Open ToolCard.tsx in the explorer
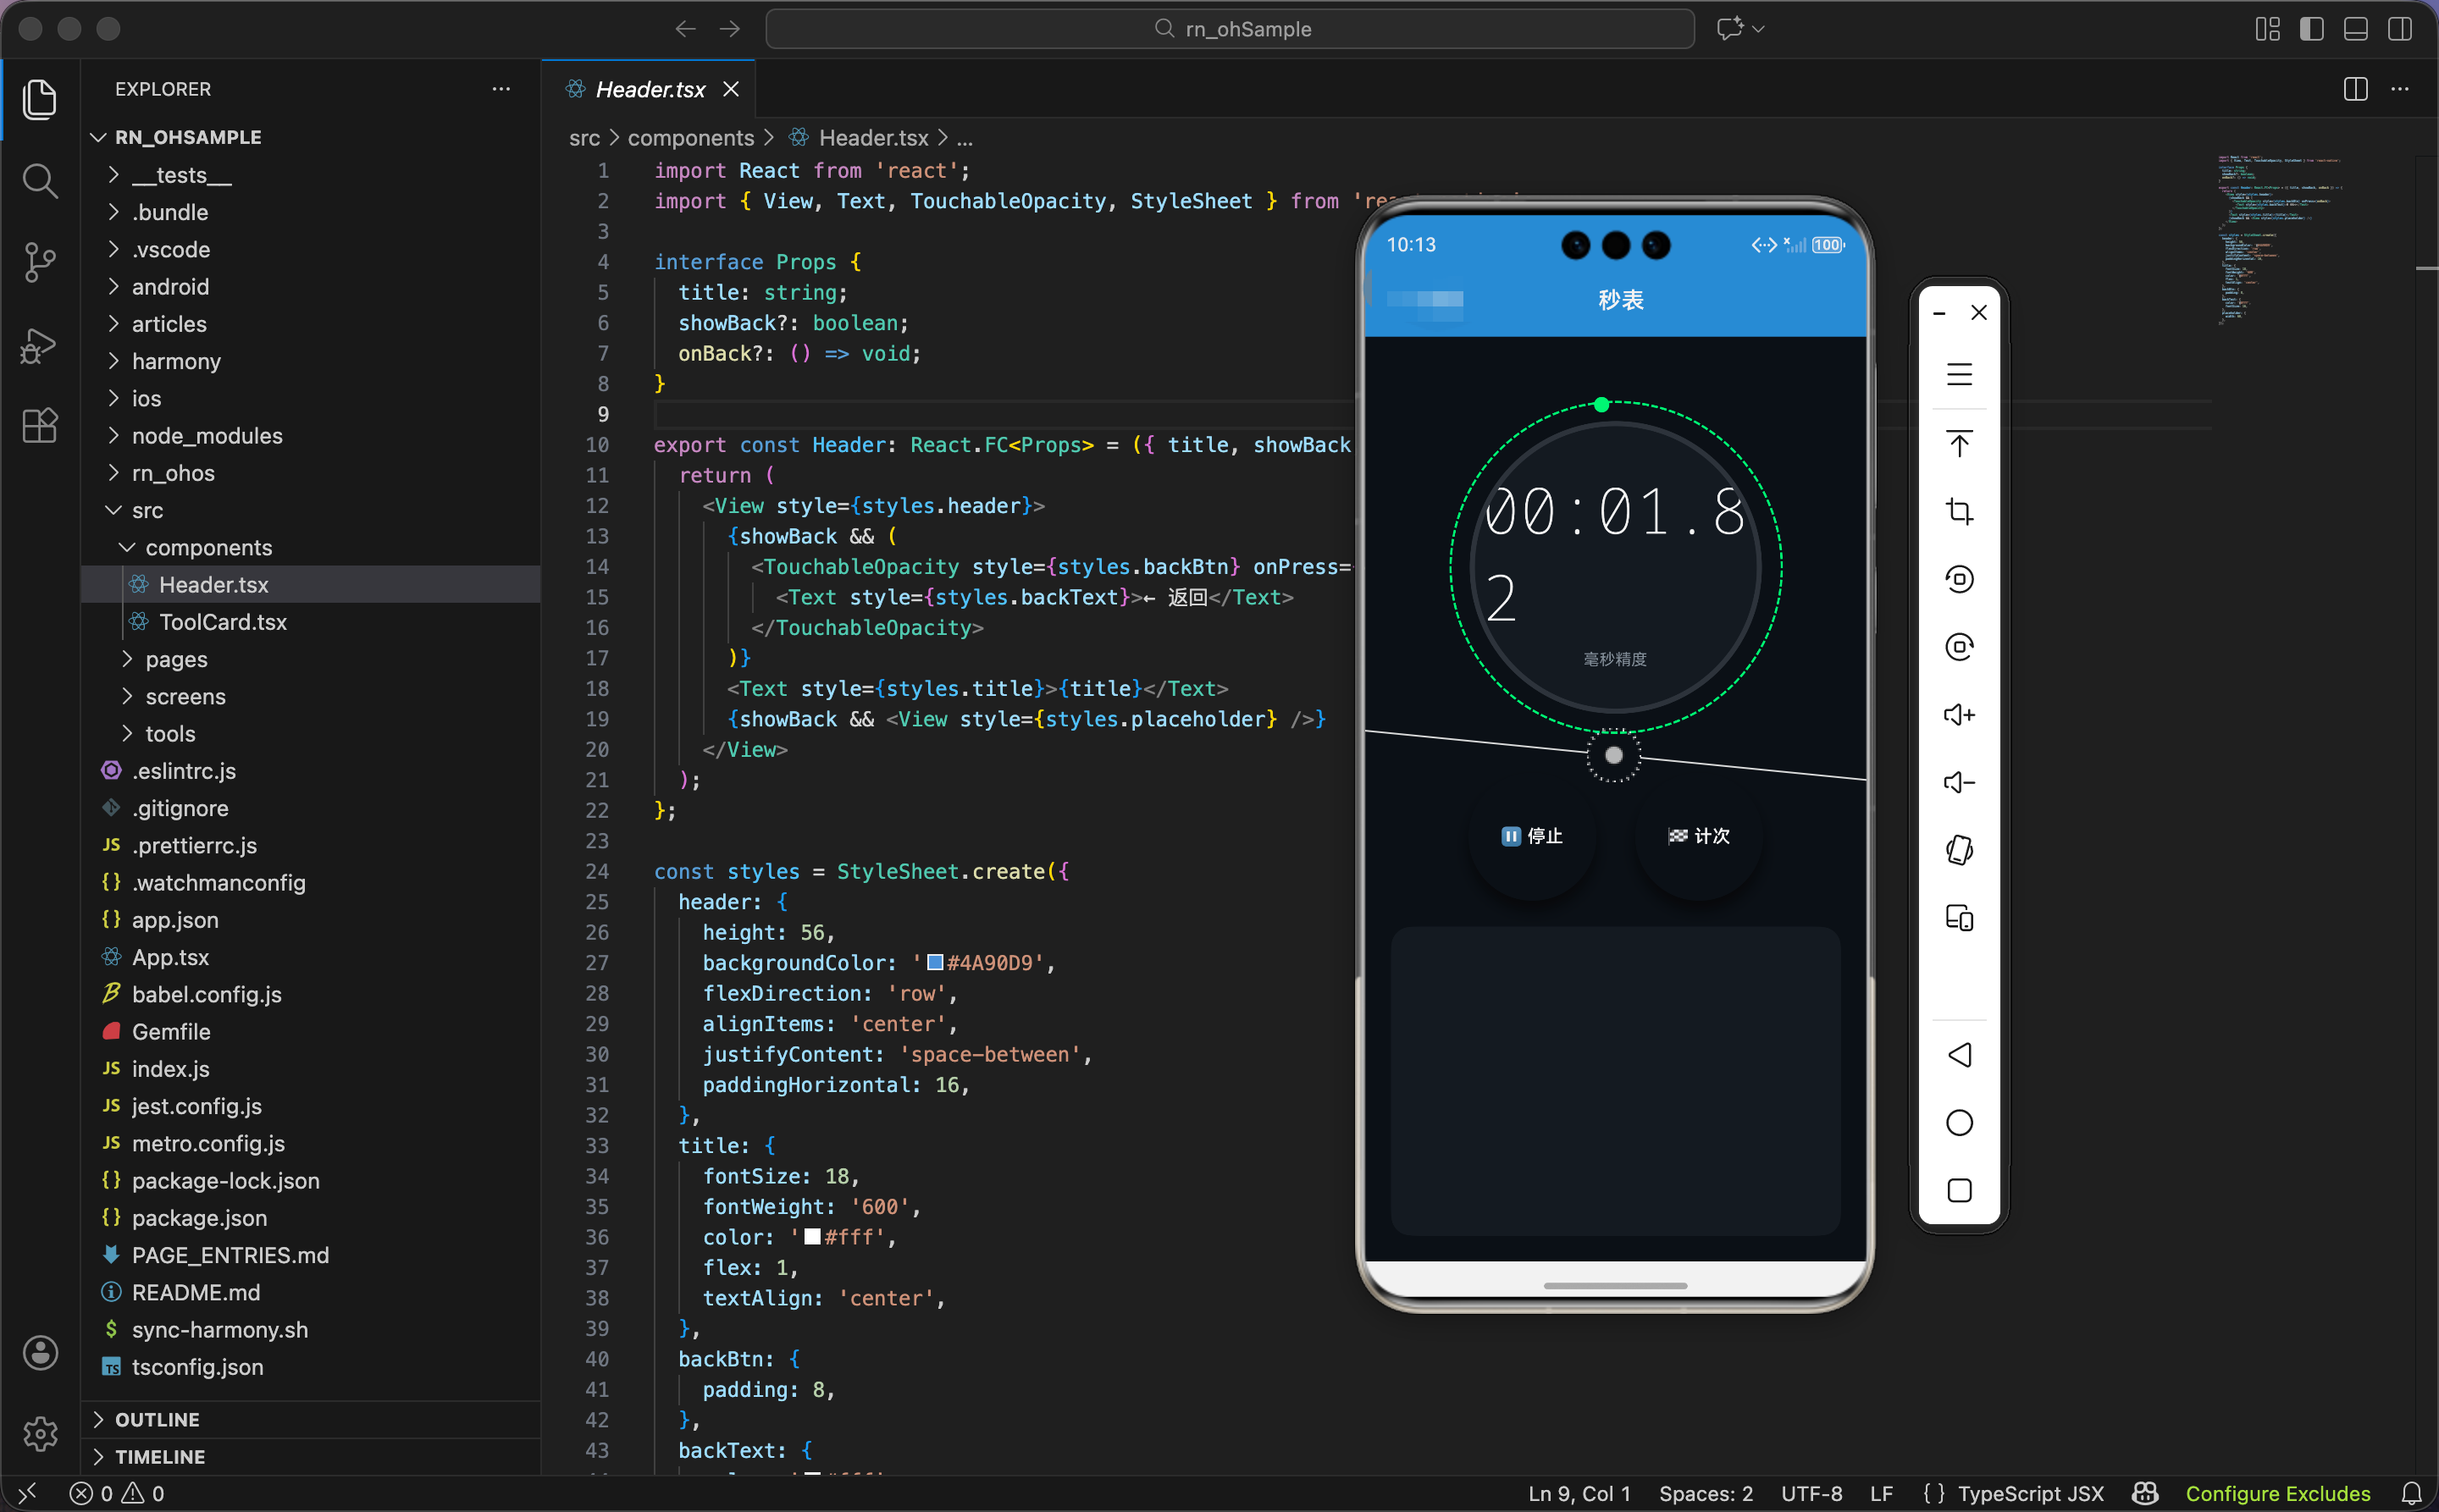 tap(222, 622)
